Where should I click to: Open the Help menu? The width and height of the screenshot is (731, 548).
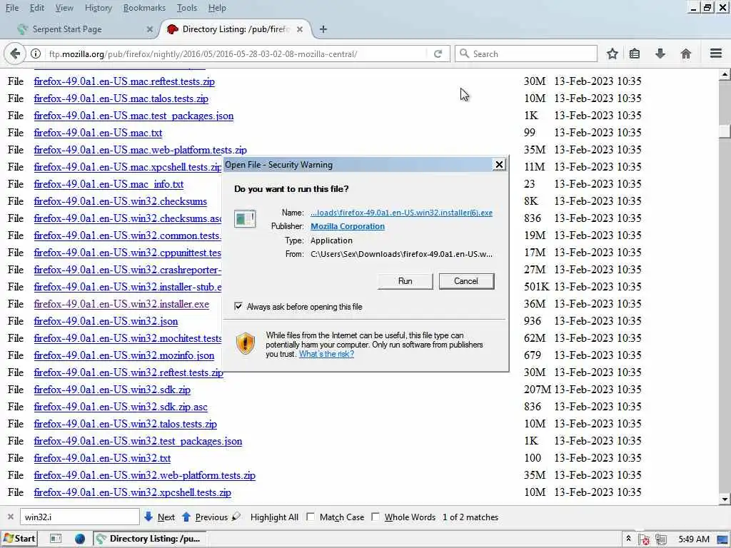tap(217, 8)
